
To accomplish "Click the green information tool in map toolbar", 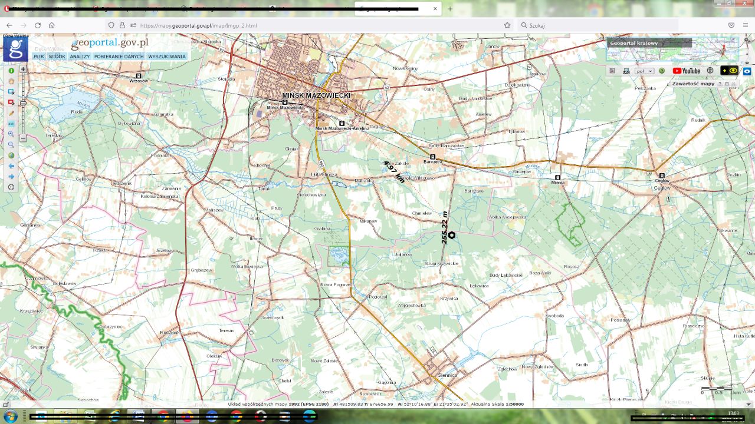I will pyautogui.click(x=11, y=71).
